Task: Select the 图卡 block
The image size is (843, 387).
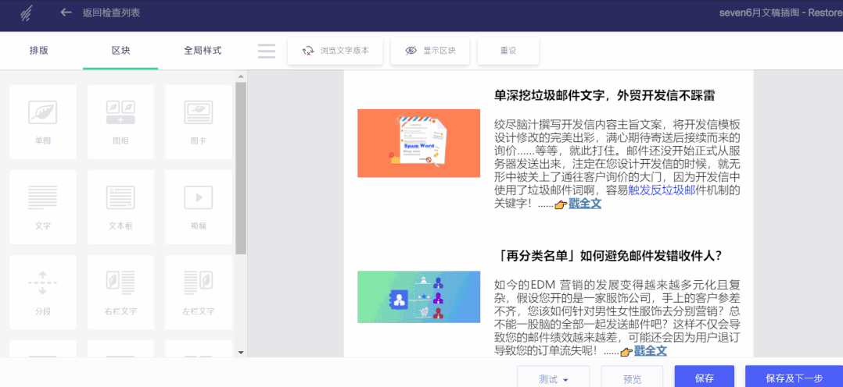Action: 199,122
